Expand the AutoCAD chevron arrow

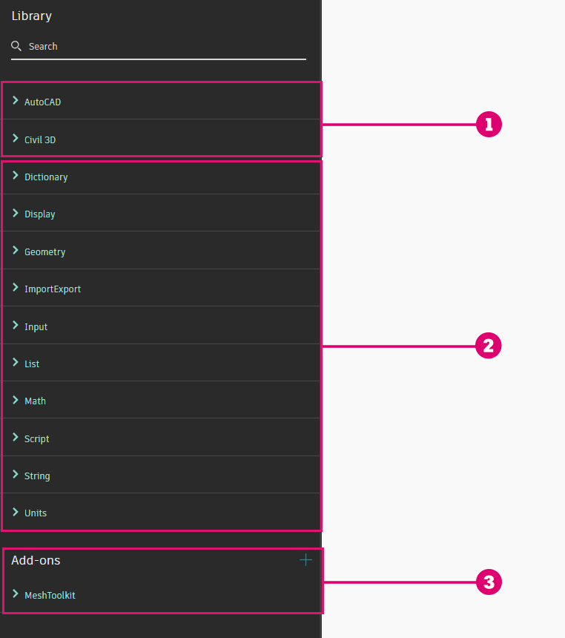(16, 101)
